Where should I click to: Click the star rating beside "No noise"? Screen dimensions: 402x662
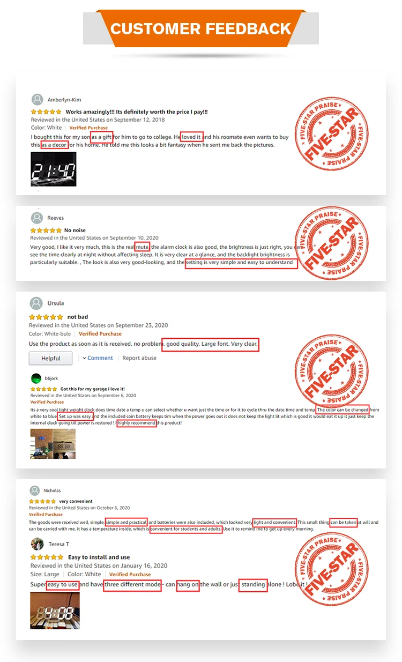point(46,230)
